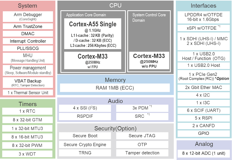Click the 1 x PCIe Gen2 block
232x160 pixels.
204,77
